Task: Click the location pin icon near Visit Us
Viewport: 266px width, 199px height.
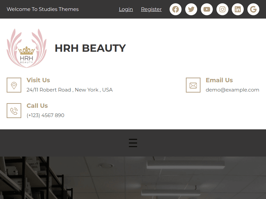Action: pyautogui.click(x=14, y=85)
